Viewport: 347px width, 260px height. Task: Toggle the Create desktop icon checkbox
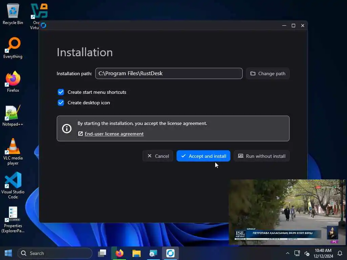pyautogui.click(x=61, y=103)
